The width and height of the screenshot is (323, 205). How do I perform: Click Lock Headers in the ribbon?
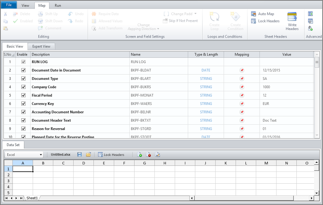coord(265,21)
